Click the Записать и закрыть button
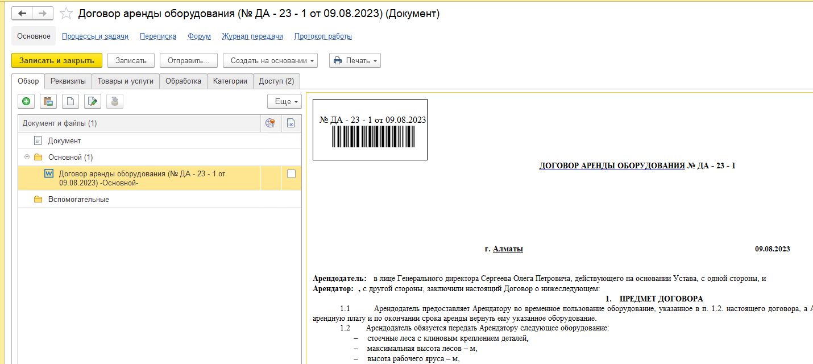The image size is (813, 364). 57,60
